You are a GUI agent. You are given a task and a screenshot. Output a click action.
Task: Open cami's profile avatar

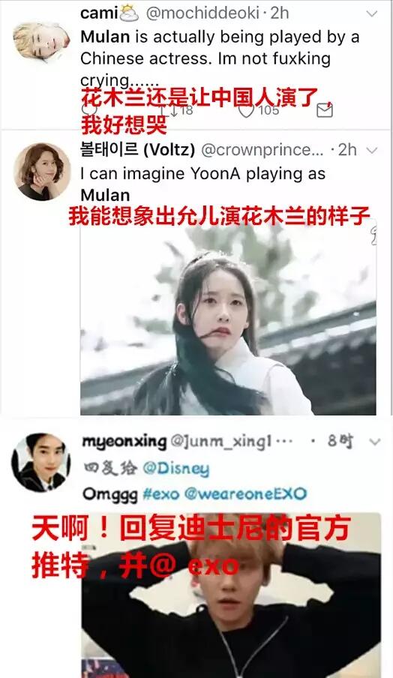click(x=41, y=41)
